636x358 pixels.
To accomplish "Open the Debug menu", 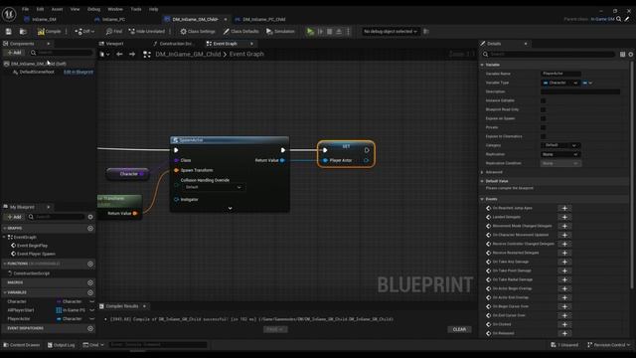I will tap(93, 9).
